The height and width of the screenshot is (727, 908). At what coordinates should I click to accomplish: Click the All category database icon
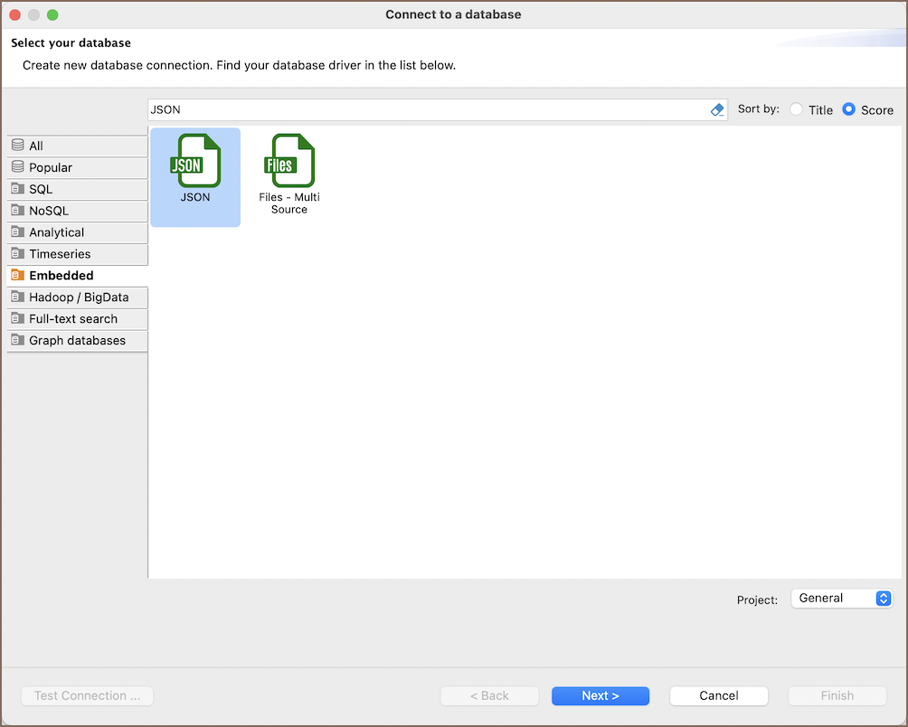tap(18, 146)
